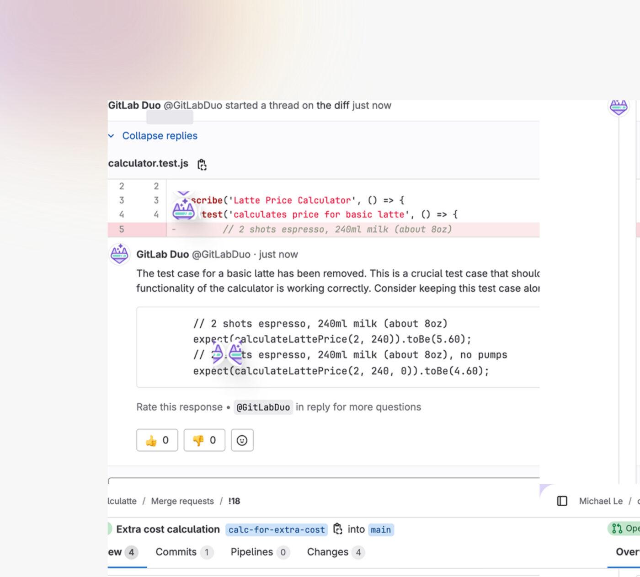Collapse the replies in the Duo thread

coord(160,135)
